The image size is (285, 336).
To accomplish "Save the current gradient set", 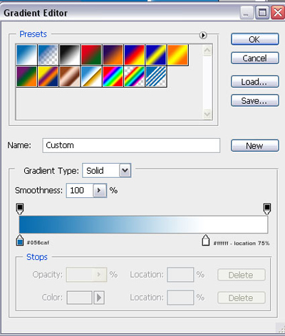I will (254, 100).
